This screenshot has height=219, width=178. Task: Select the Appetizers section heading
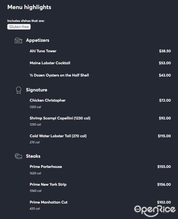pos(38,40)
